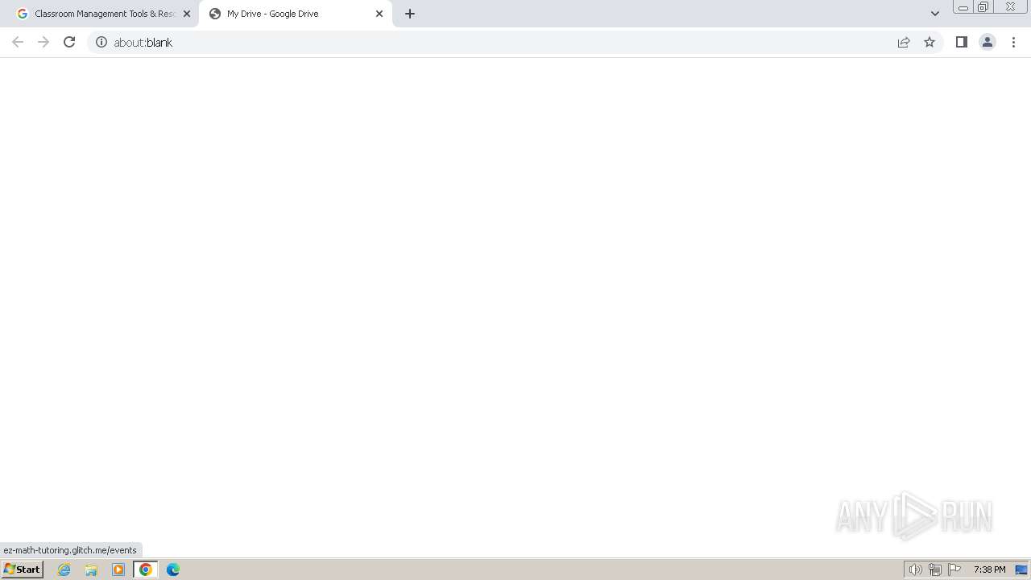Open a new browser tab
This screenshot has height=580, width=1031.
pos(410,14)
